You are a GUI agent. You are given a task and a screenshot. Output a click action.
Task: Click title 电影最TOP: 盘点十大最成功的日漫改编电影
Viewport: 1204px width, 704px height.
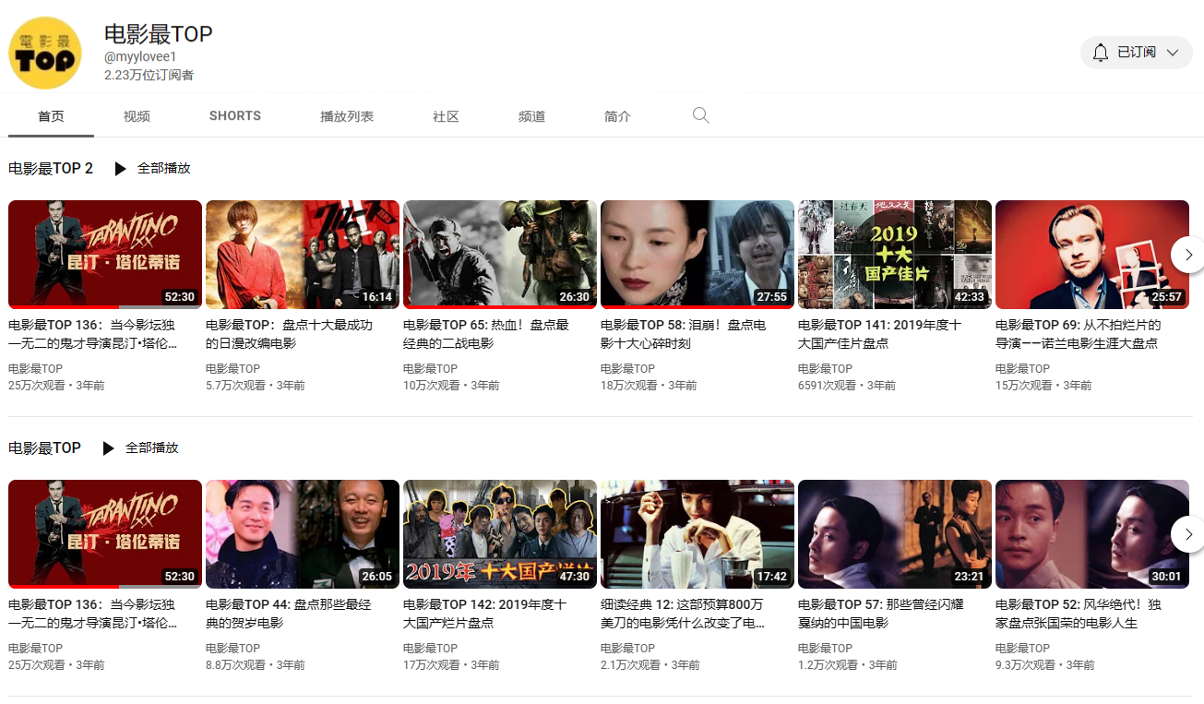(x=290, y=334)
